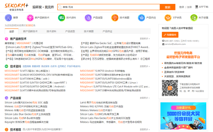This screenshot has height=132, width=213.
Task: Expand 查看更多 for 技术资料 section
Action: point(145,66)
